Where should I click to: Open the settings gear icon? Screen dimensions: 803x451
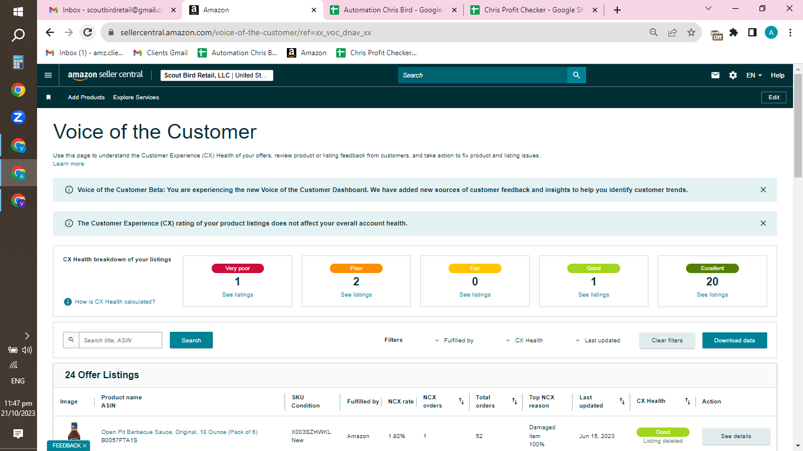pyautogui.click(x=732, y=75)
